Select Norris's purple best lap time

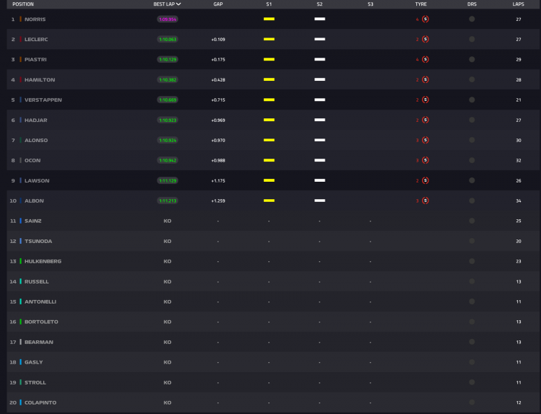167,19
